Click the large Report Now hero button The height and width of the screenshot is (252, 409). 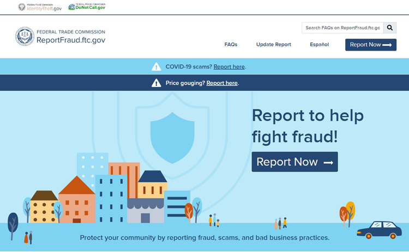coord(294,162)
